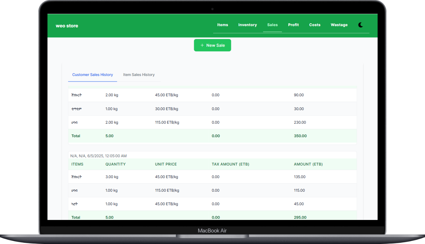
Task: Select the Customer Sales History tab
Action: 92,74
